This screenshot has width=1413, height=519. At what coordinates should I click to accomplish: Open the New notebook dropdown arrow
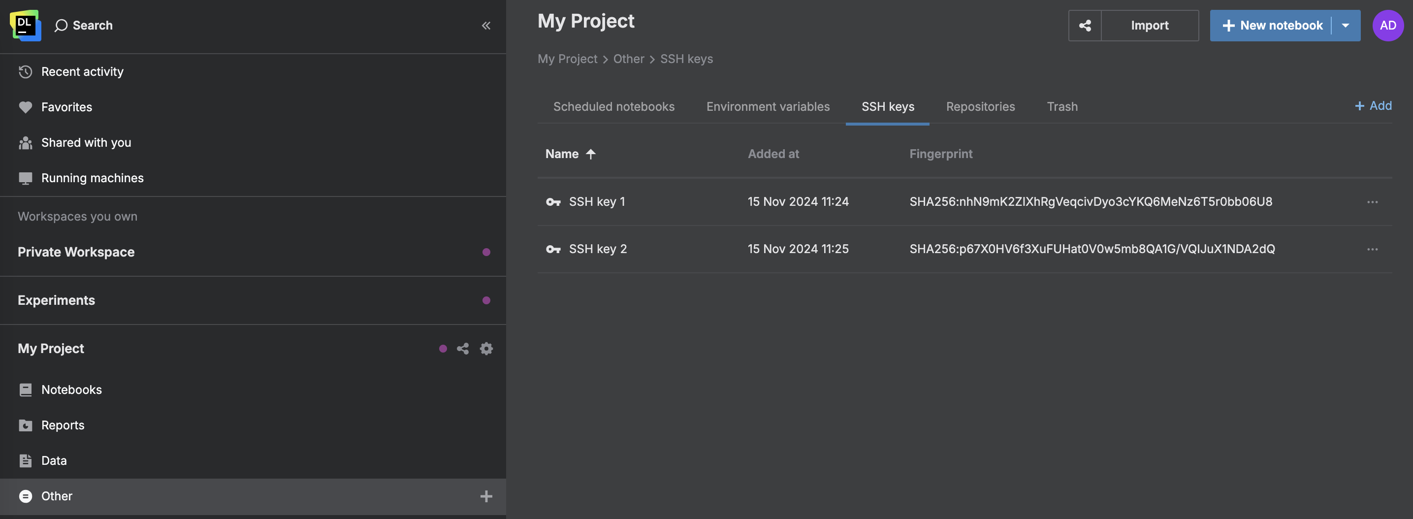coord(1345,25)
